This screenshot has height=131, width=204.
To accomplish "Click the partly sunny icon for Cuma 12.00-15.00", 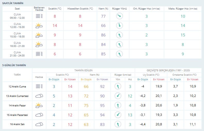I will pos(39,26).
